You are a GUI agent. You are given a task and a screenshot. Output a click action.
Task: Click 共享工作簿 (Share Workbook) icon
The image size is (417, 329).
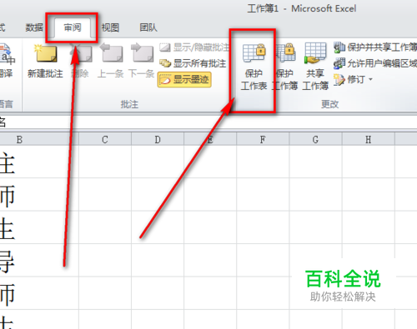315,52
